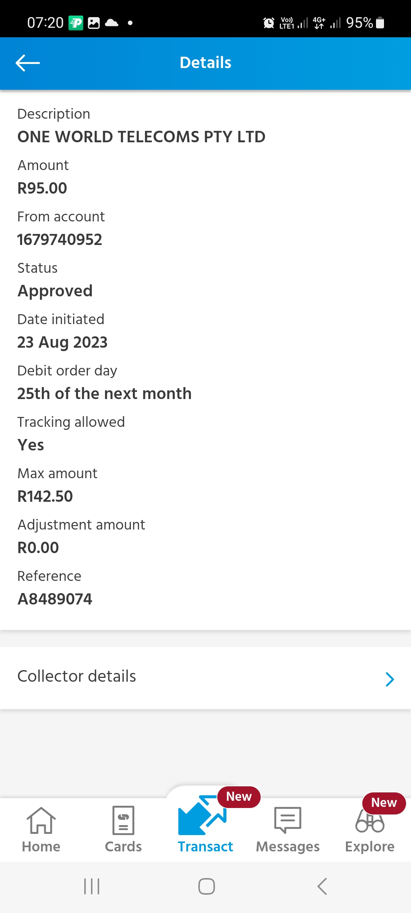The height and width of the screenshot is (913, 411).
Task: Tap the from account number 1679740952
Action: tap(60, 240)
